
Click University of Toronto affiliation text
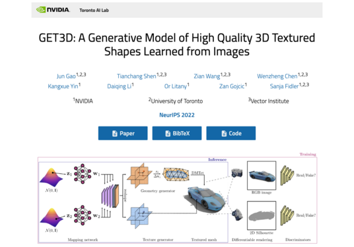(176, 101)
